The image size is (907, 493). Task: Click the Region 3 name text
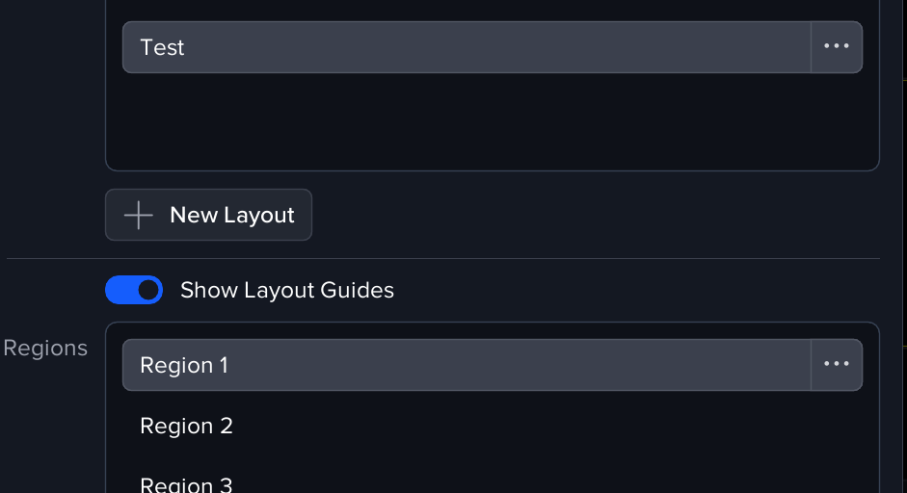tap(186, 484)
